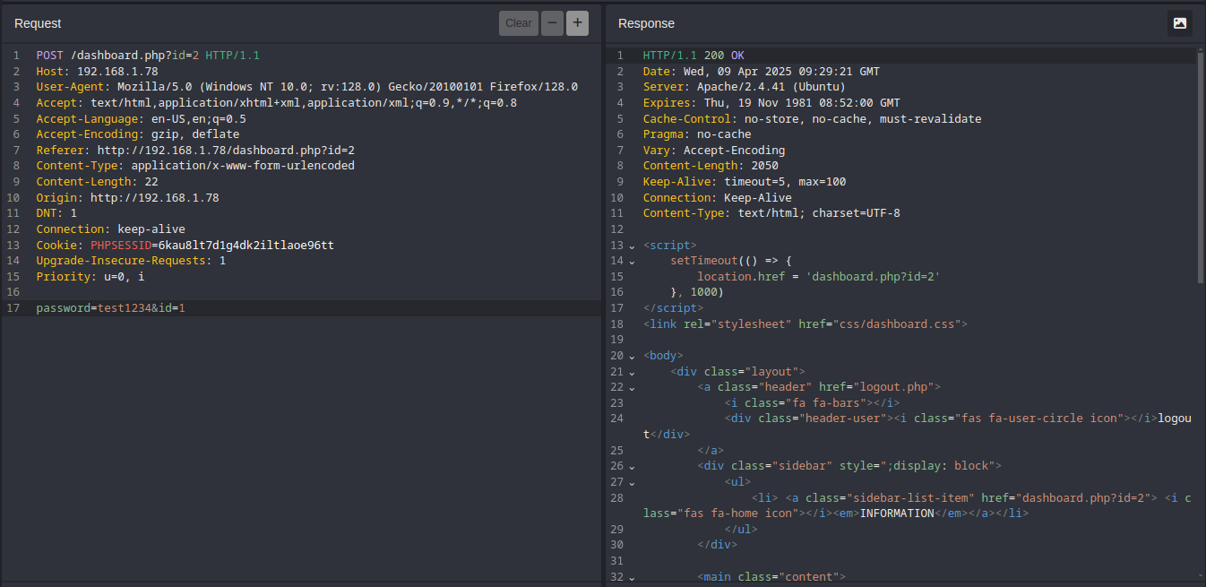
Task: Click the Response panel title
Action: point(646,23)
